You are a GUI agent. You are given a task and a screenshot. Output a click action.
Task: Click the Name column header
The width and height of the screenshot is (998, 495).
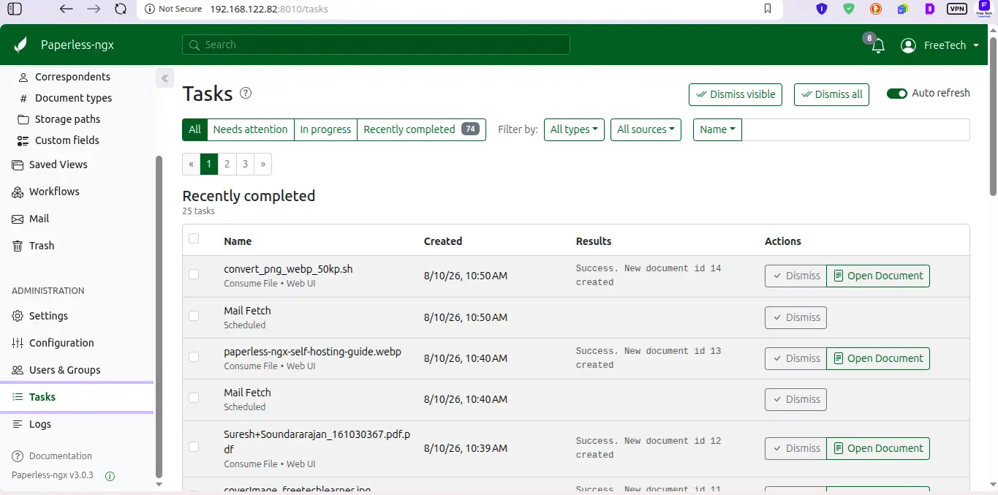coord(238,241)
